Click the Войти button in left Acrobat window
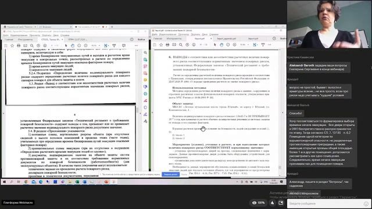Viewport: 372px width, 209px height. click(141, 39)
